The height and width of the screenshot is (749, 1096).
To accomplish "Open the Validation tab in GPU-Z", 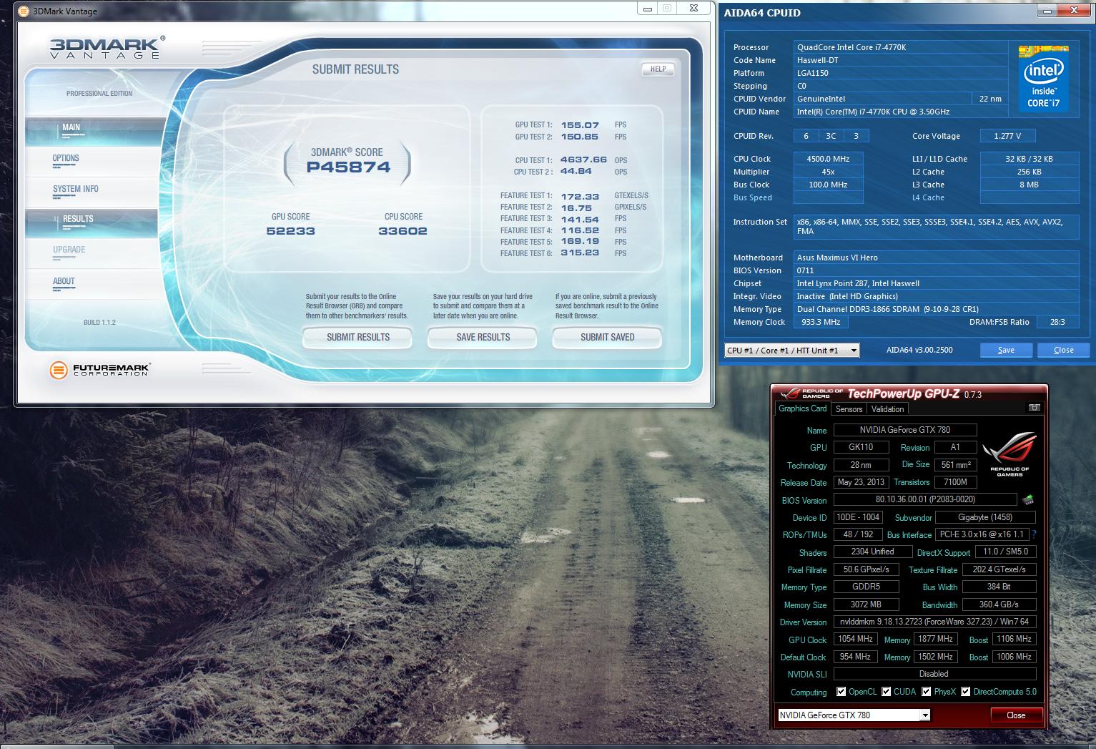I will (887, 409).
